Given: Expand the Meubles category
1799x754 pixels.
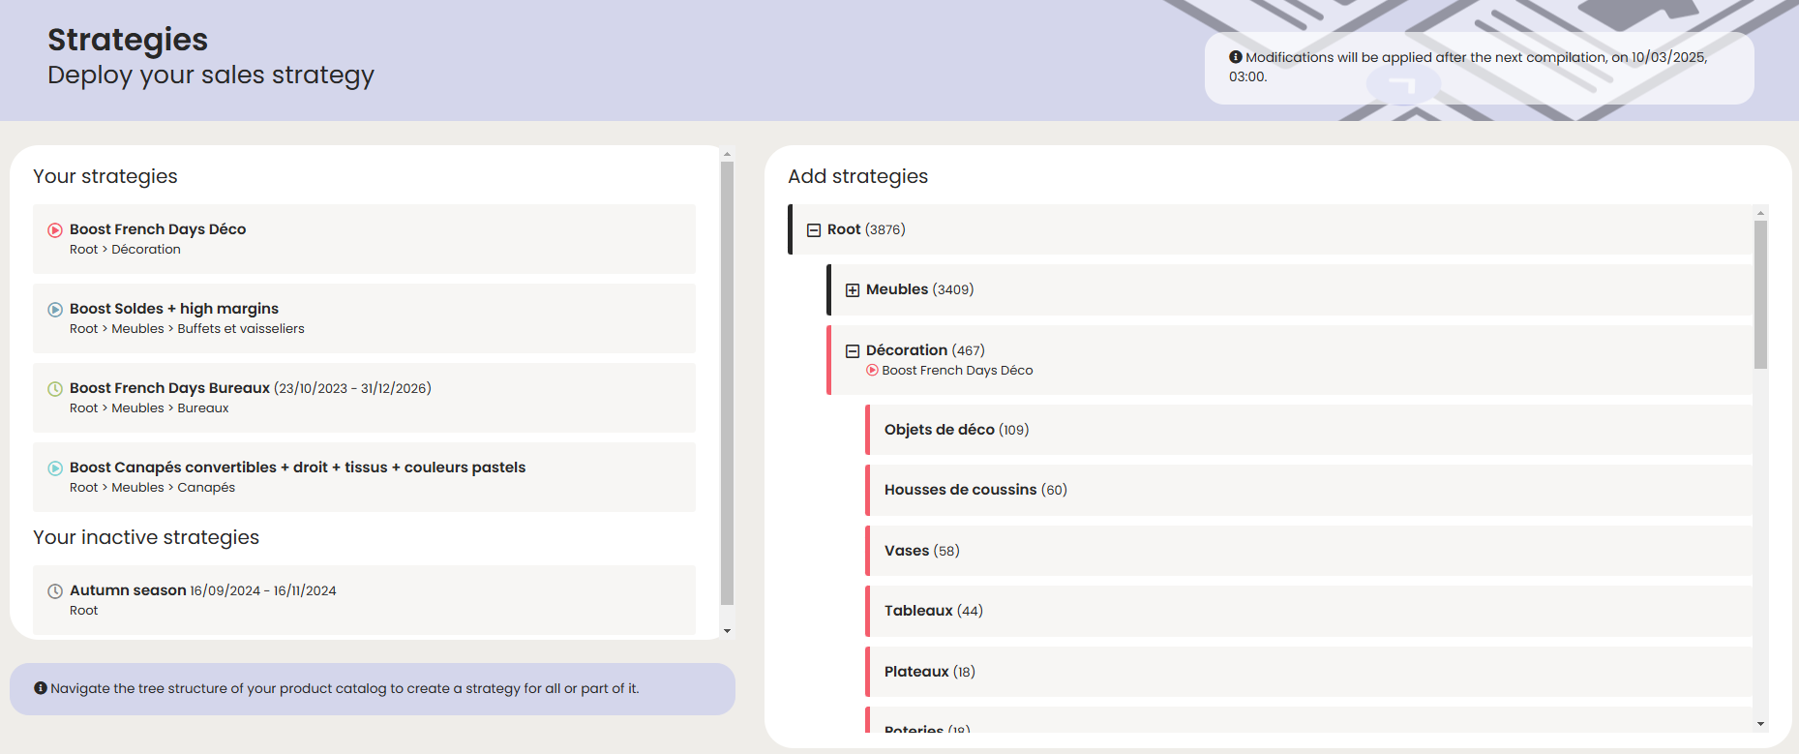Looking at the screenshot, I should point(853,290).
